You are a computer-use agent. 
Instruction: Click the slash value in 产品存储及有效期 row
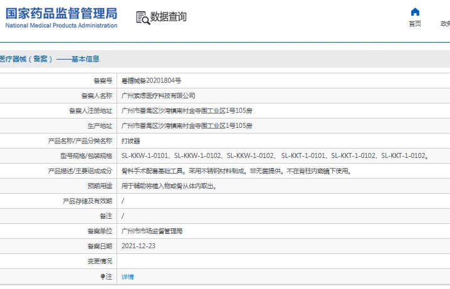pos(123,201)
